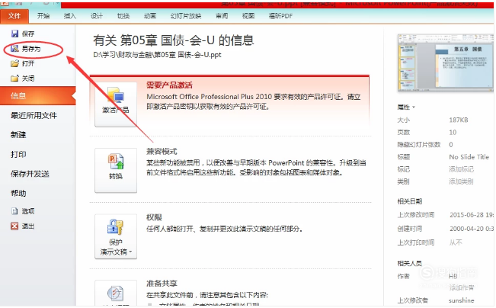Click the Open (打开) folder icon
Screen dimensions: 496x308
click(14, 63)
